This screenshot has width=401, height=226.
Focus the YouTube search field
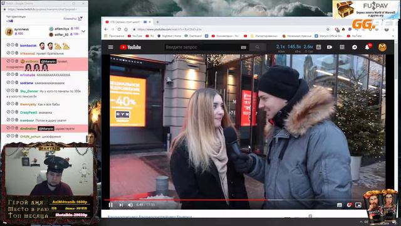(203, 47)
